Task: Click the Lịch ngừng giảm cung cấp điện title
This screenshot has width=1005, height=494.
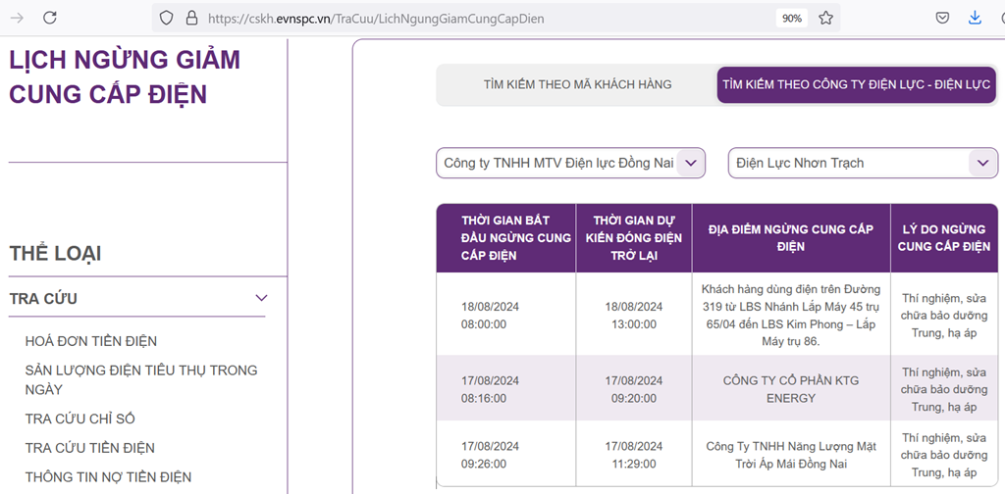Action: point(125,76)
